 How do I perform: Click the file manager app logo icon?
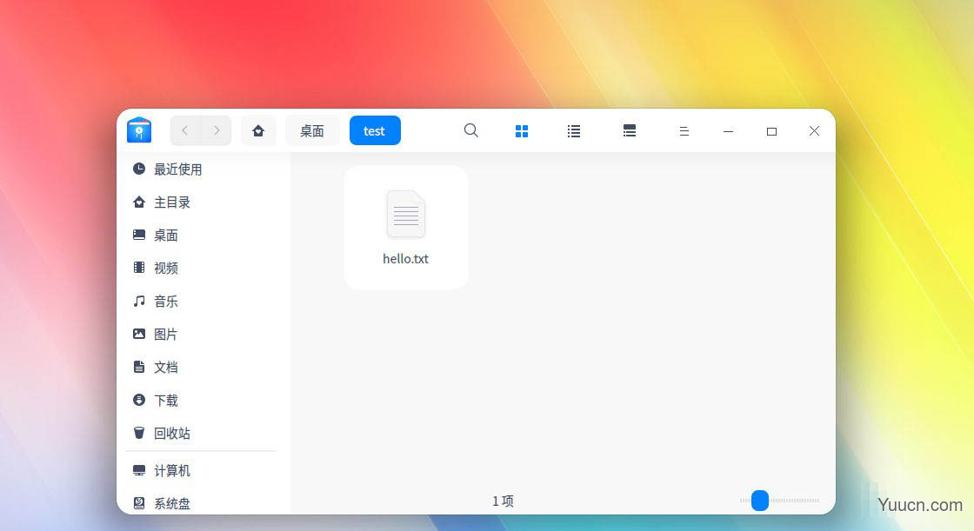tap(139, 129)
